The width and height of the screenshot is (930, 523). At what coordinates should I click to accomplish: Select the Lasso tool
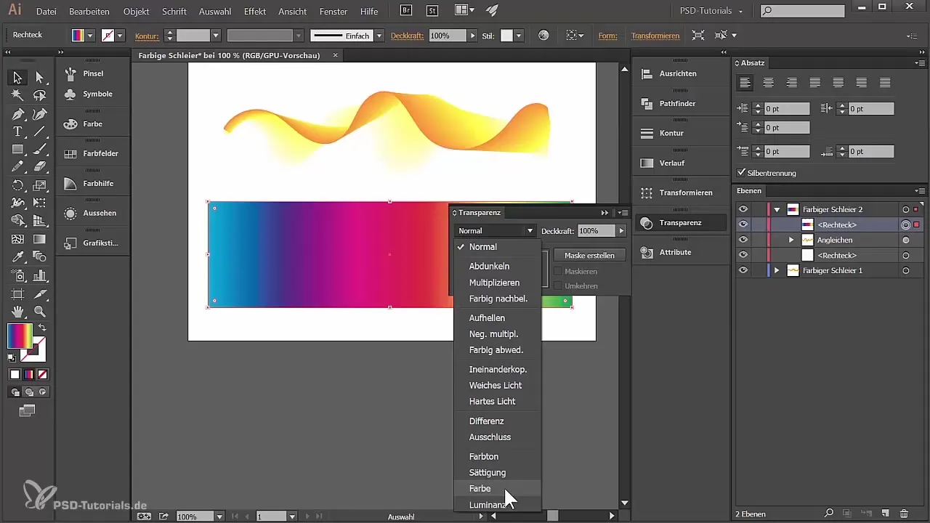coord(40,95)
